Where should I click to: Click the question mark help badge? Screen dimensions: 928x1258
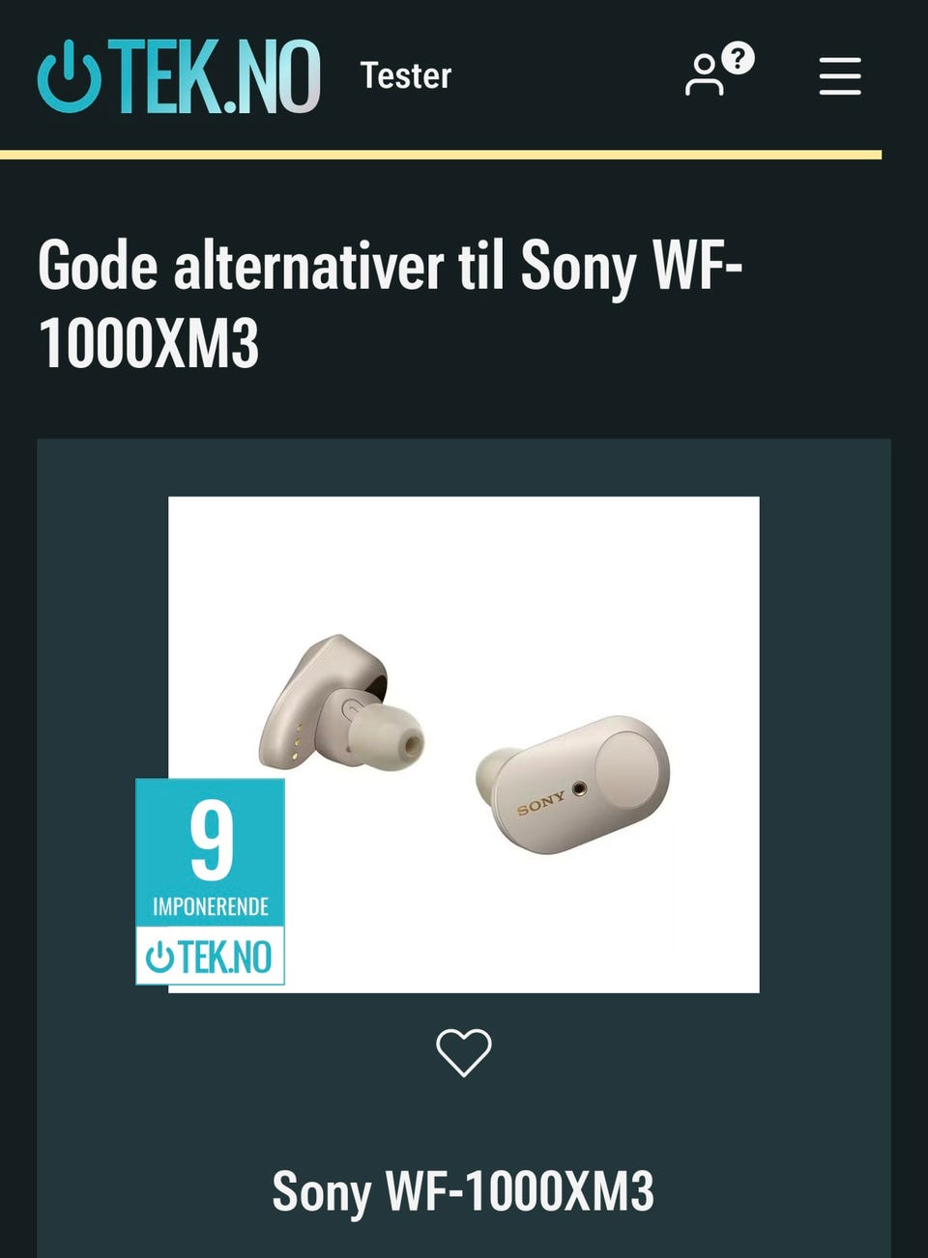[738, 58]
